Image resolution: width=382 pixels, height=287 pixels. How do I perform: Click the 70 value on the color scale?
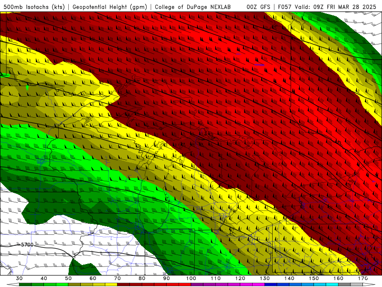point(117,278)
